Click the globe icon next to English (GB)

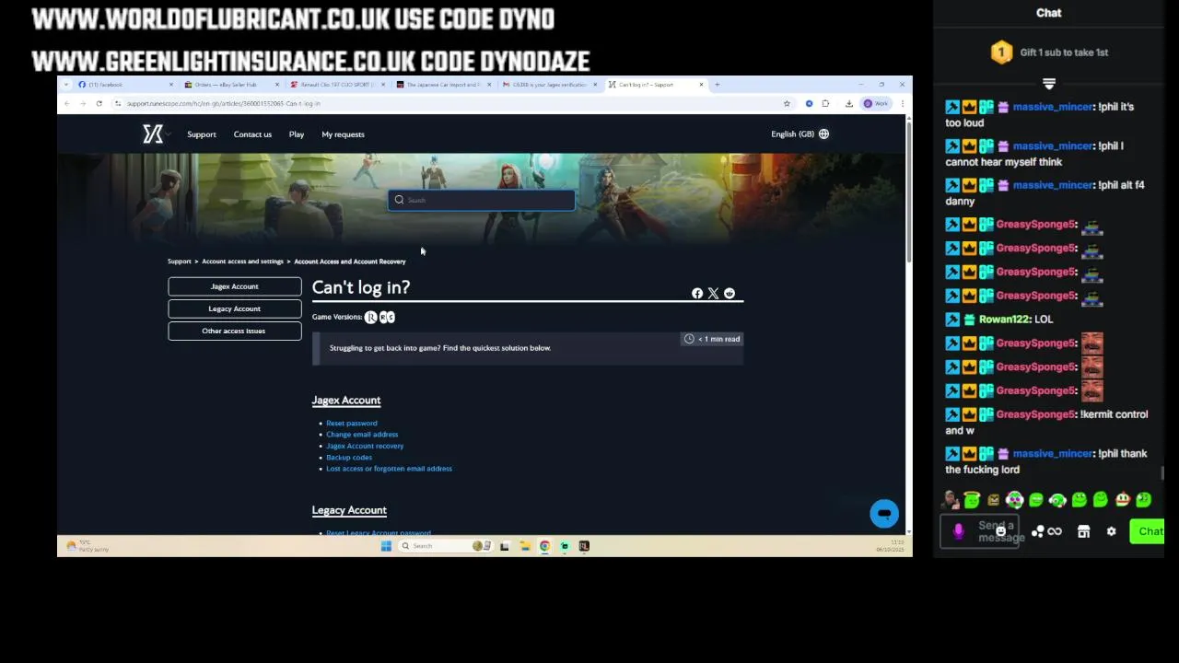click(823, 134)
